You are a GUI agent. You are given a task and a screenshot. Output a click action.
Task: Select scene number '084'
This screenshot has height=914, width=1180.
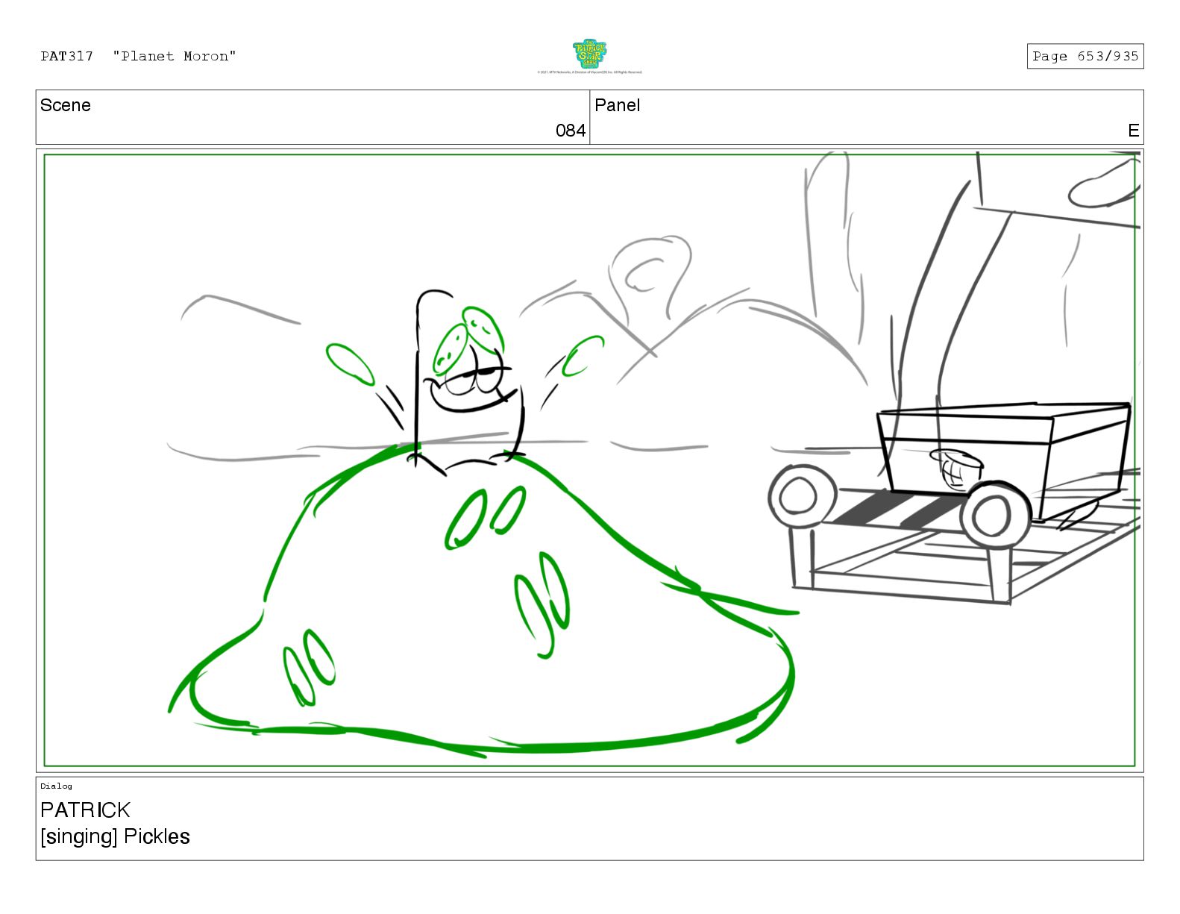click(x=571, y=131)
